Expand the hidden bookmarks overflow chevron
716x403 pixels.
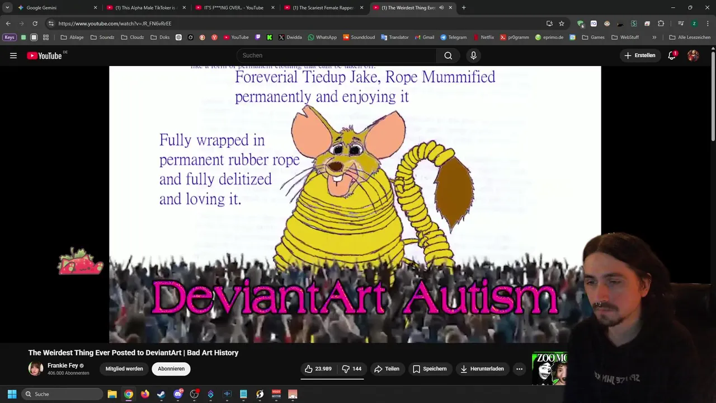click(654, 38)
